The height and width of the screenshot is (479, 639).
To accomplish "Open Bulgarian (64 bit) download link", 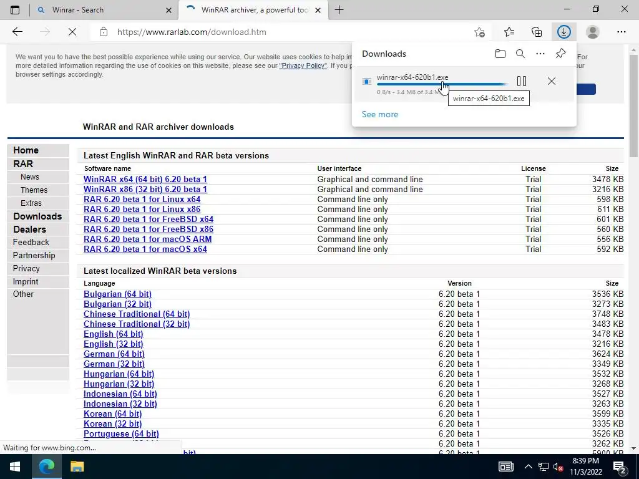I will pyautogui.click(x=117, y=294).
